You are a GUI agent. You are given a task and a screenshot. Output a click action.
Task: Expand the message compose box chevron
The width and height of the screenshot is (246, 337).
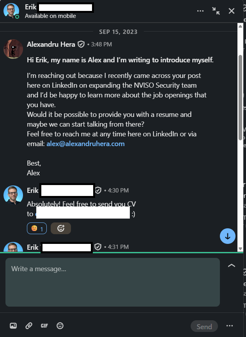tap(231, 266)
